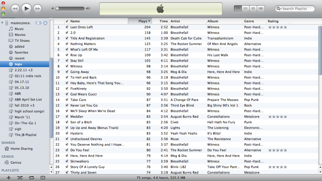Click the star rating for Do You Feel
The image size is (322, 181).
point(278,150)
